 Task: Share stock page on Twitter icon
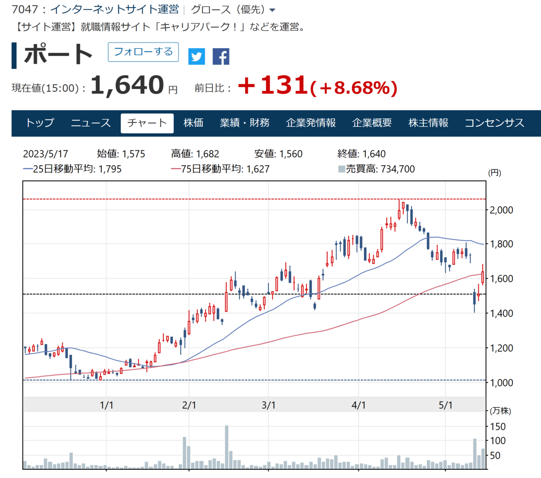(197, 57)
